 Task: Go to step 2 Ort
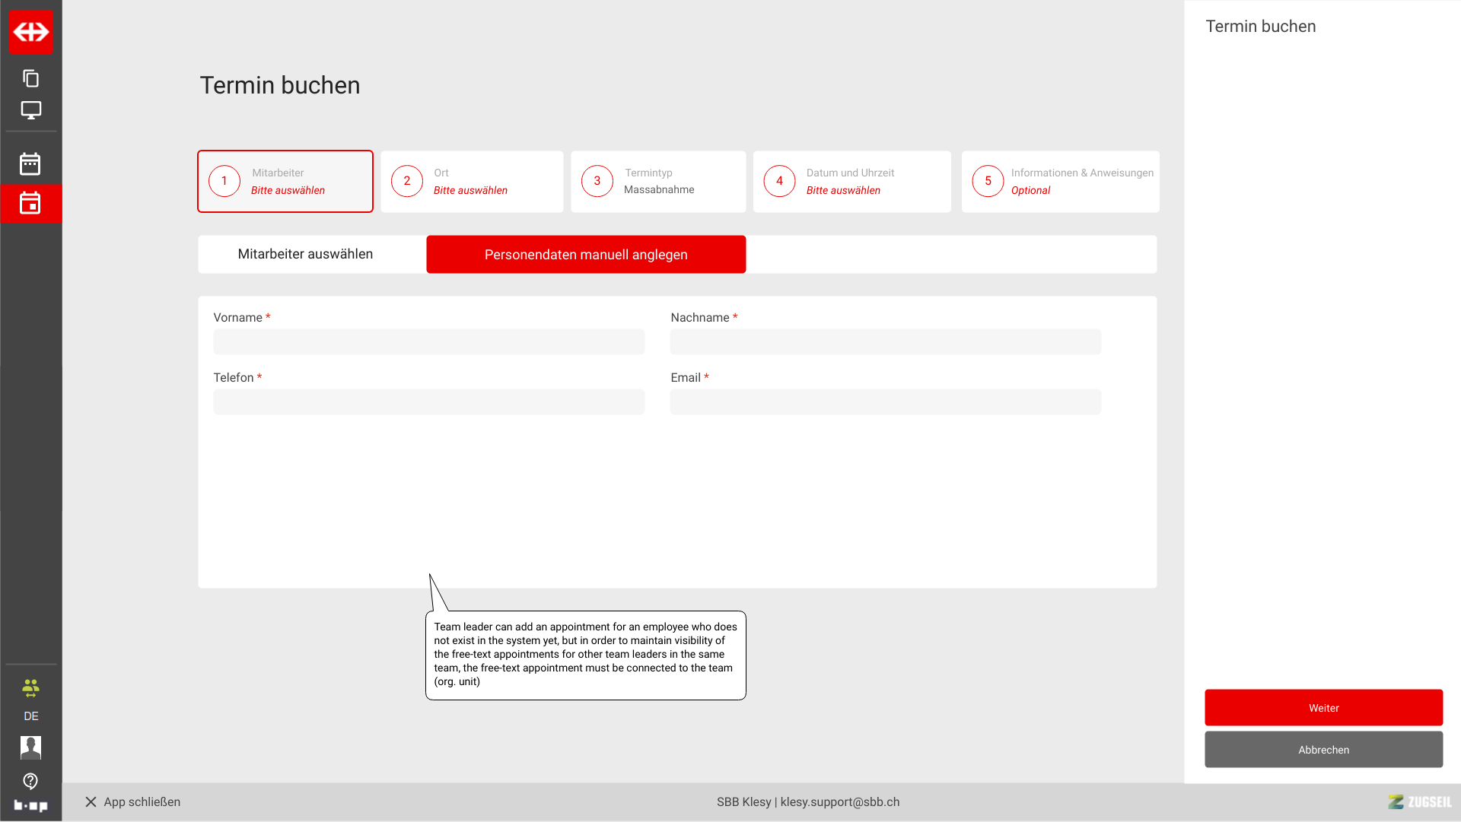(x=472, y=182)
